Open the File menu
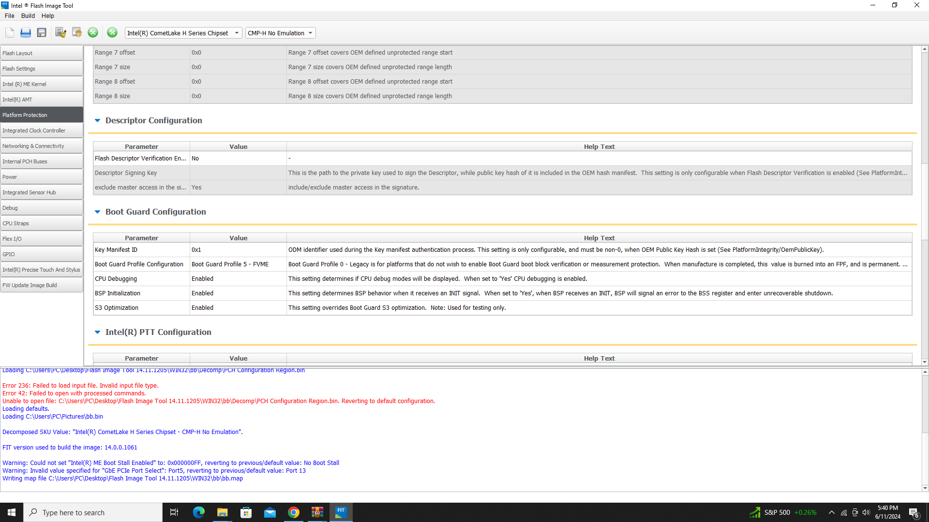Image resolution: width=929 pixels, height=522 pixels. 9,16
